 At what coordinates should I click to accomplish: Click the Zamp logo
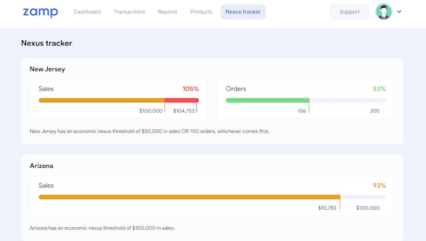click(x=40, y=12)
